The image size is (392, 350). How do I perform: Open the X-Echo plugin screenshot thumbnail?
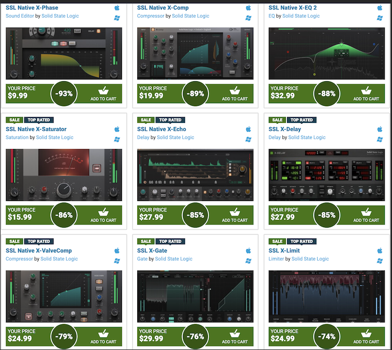[x=195, y=175]
